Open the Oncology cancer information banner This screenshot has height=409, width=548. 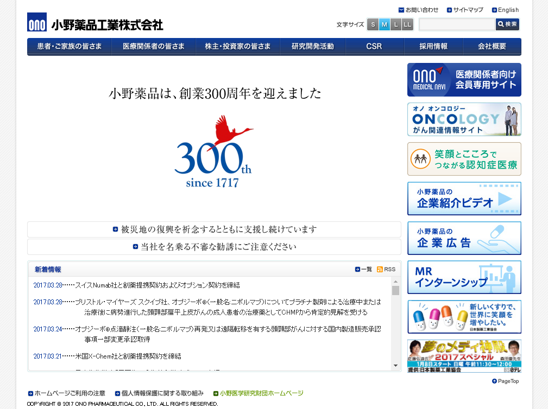point(464,119)
